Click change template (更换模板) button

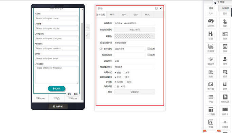click(x=58, y=106)
